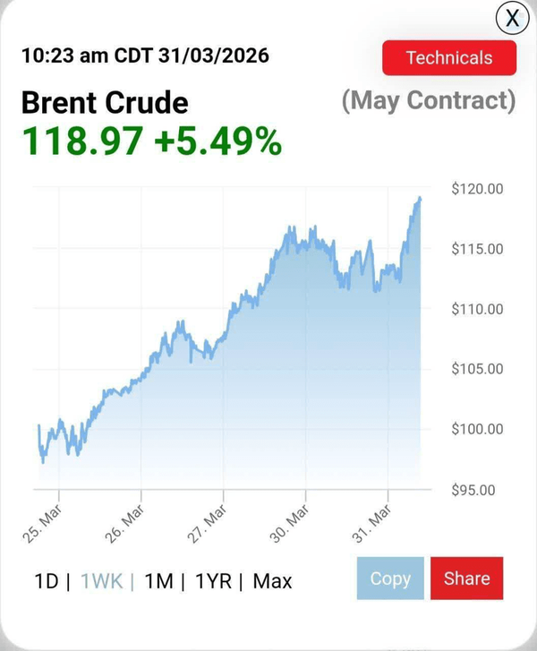Switch to the 1D time range

47,581
